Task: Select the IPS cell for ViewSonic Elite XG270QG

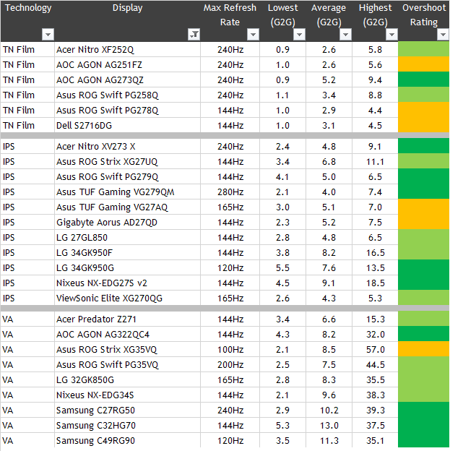Action: point(9,298)
